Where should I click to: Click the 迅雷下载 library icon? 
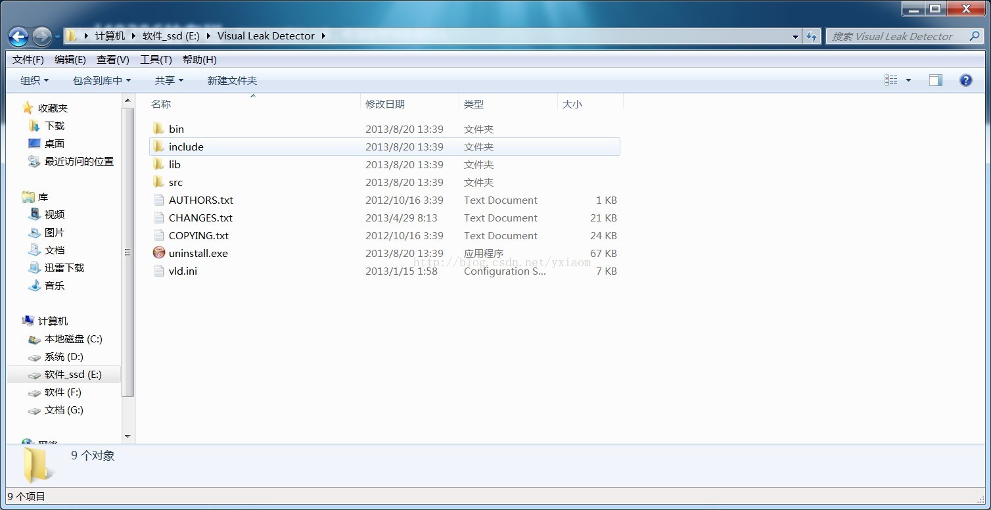[x=34, y=267]
